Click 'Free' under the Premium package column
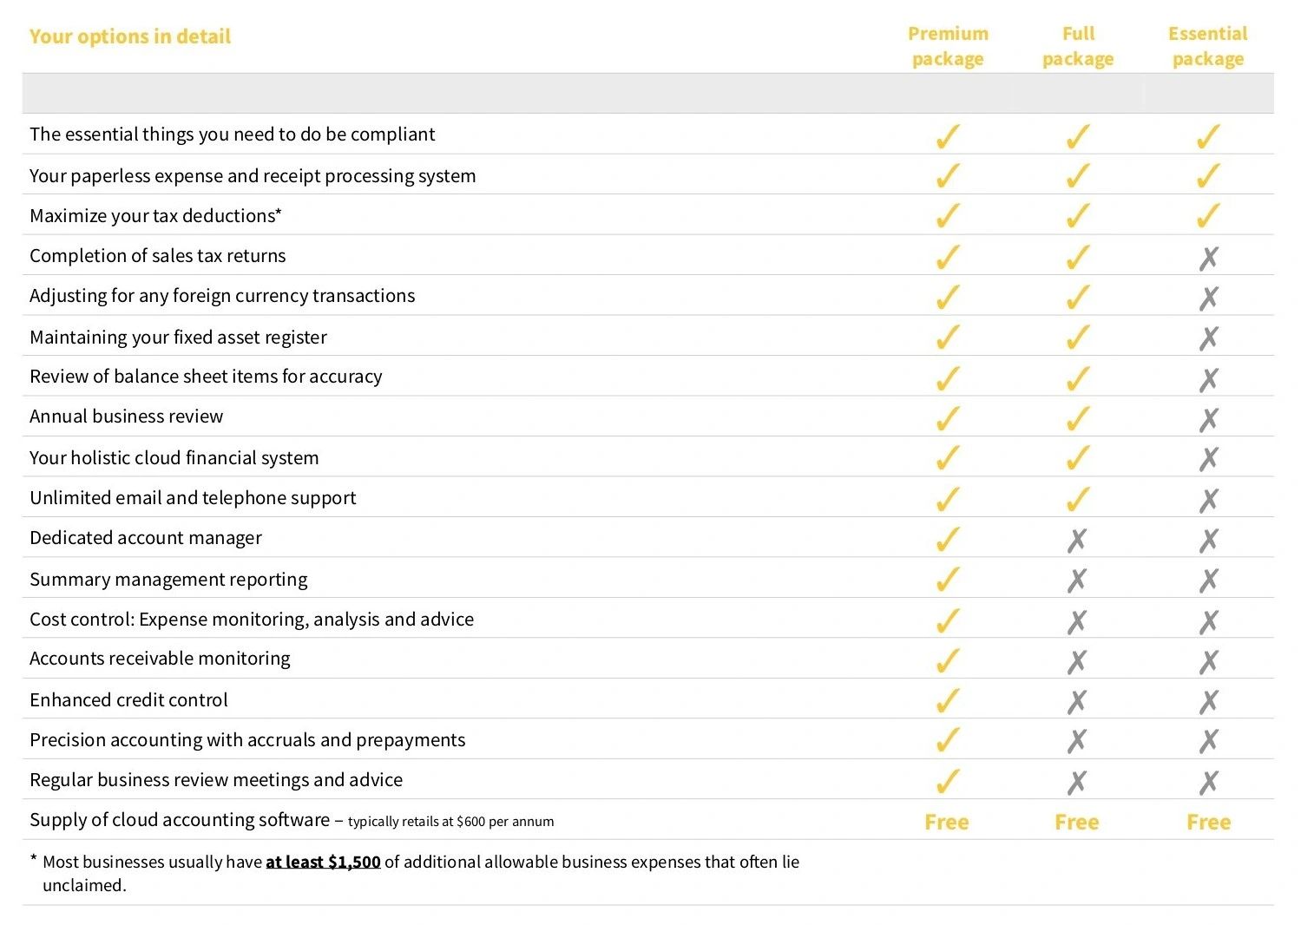The height and width of the screenshot is (925, 1301). point(947,822)
